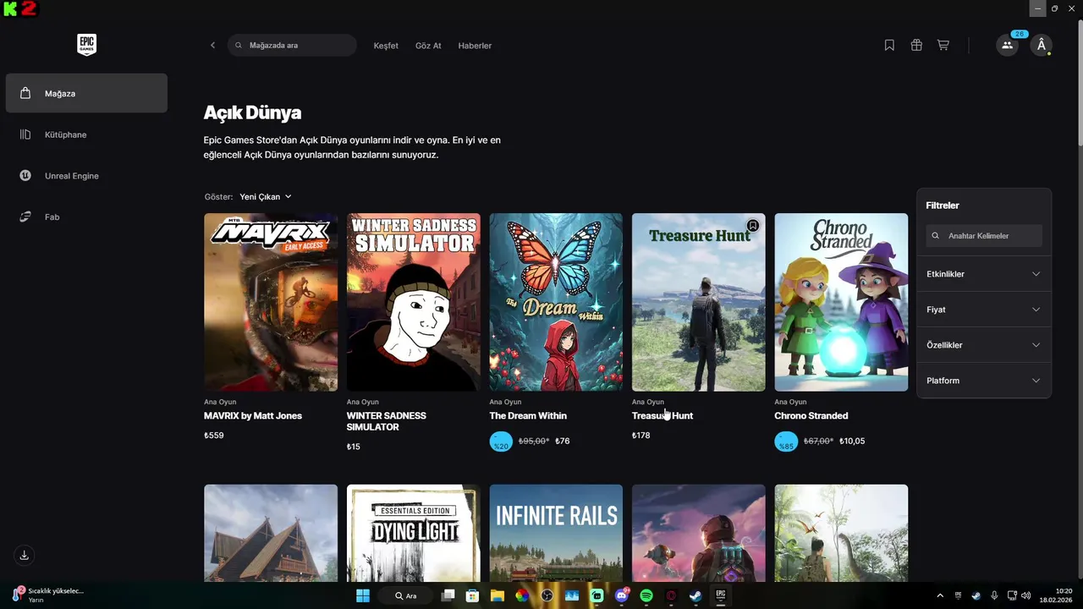Screen dimensions: 1083x609
Task: Click the Kütüphane library icon
Action: coord(25,134)
